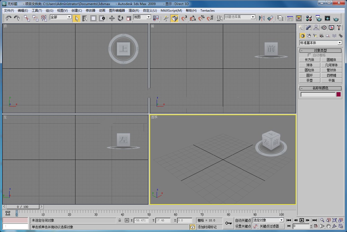Screen dimensions: 347x232
Task: Collapse the 对象类型 rollout
Action: coord(321,51)
